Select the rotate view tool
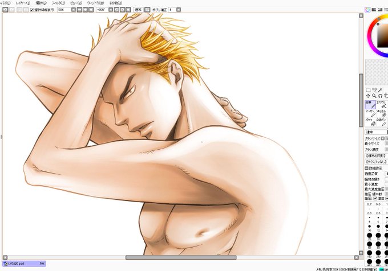388x271 pixels. 381,96
